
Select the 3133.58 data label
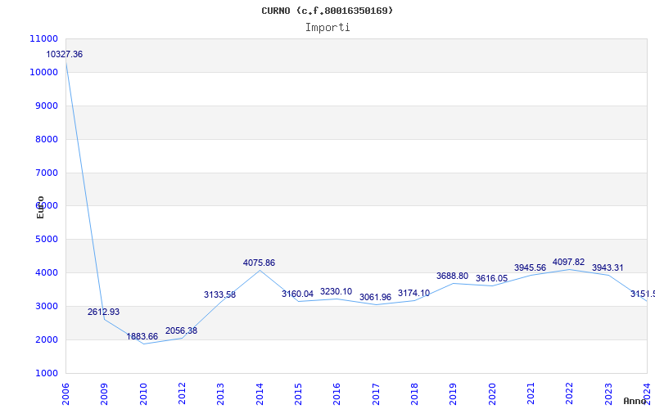click(219, 294)
